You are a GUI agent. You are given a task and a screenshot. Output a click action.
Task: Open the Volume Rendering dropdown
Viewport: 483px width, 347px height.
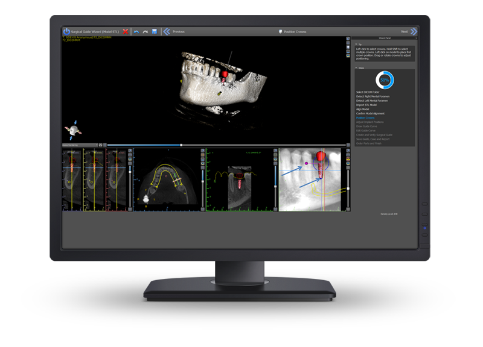click(80, 145)
